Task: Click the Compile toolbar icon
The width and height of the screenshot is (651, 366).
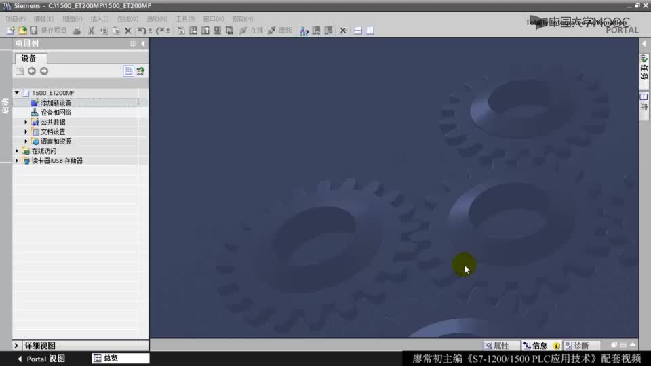Action: (x=180, y=30)
